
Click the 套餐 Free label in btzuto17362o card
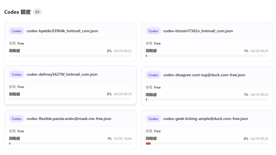click(153, 43)
